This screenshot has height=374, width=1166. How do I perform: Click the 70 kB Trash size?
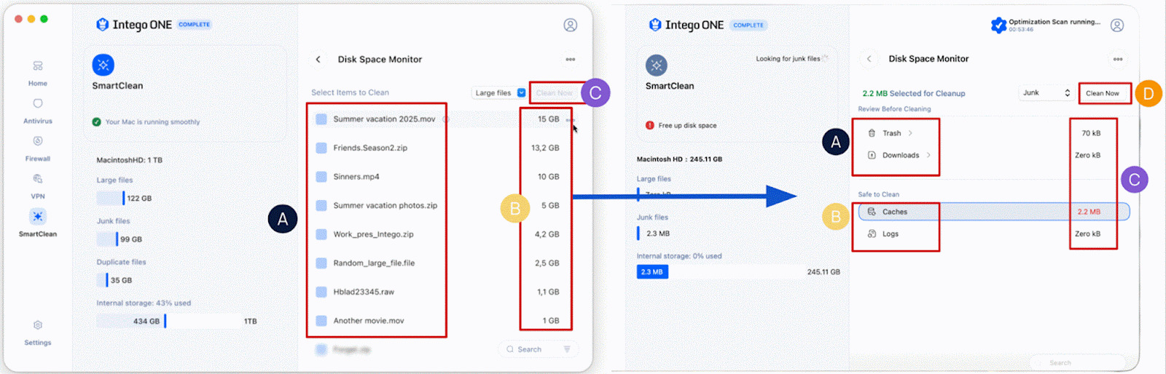point(1091,133)
